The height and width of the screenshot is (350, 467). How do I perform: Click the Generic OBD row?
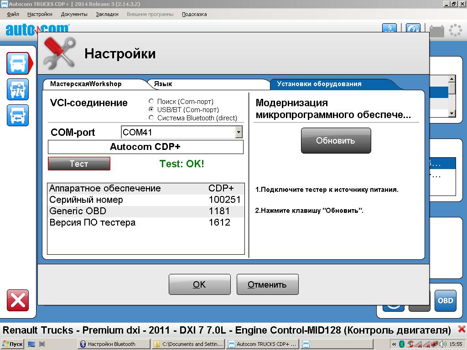pyautogui.click(x=145, y=211)
